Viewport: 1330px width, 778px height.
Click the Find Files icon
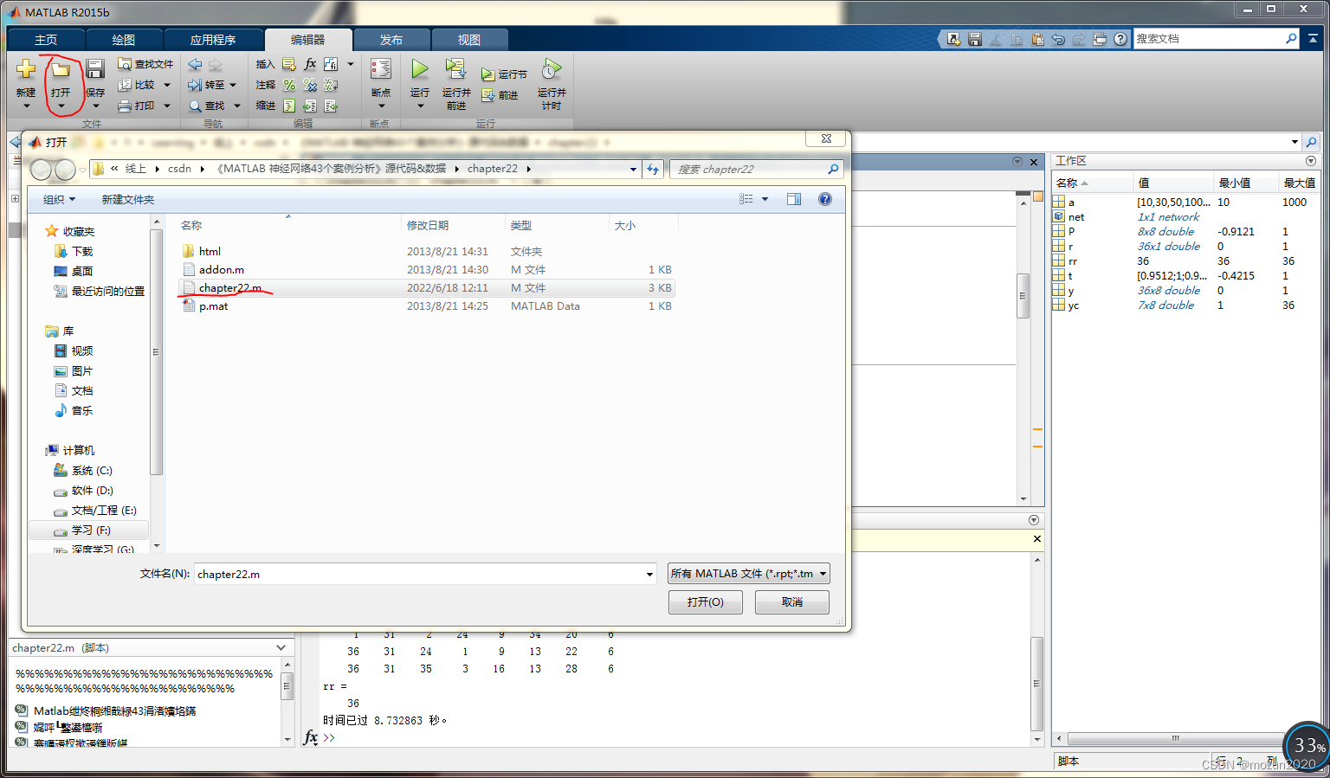coord(125,64)
